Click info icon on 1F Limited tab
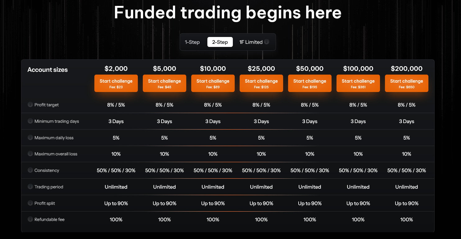461x239 pixels. 267,42
